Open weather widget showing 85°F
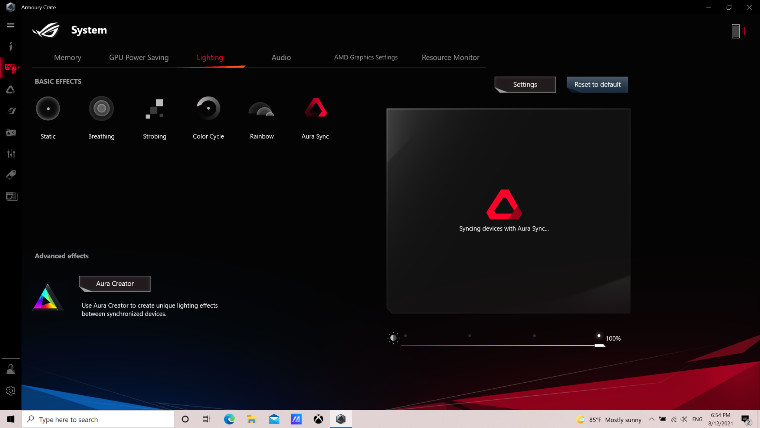This screenshot has height=428, width=760. (609, 419)
